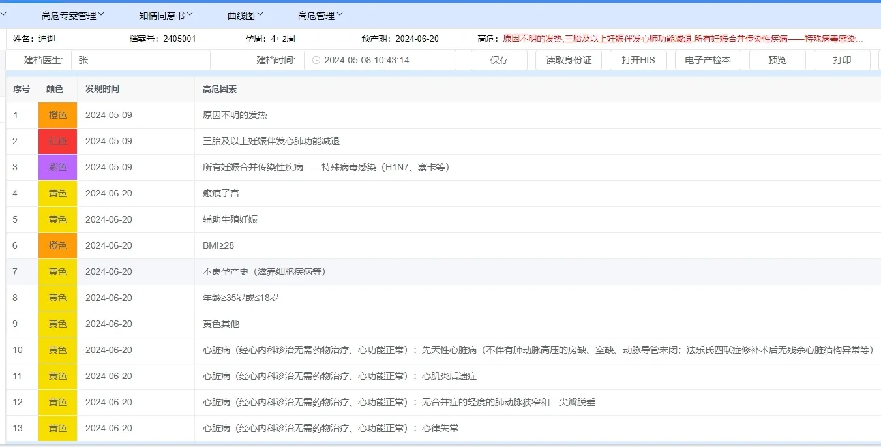881x447 pixels.
Task: Click the 打印 button
Action: [842, 60]
